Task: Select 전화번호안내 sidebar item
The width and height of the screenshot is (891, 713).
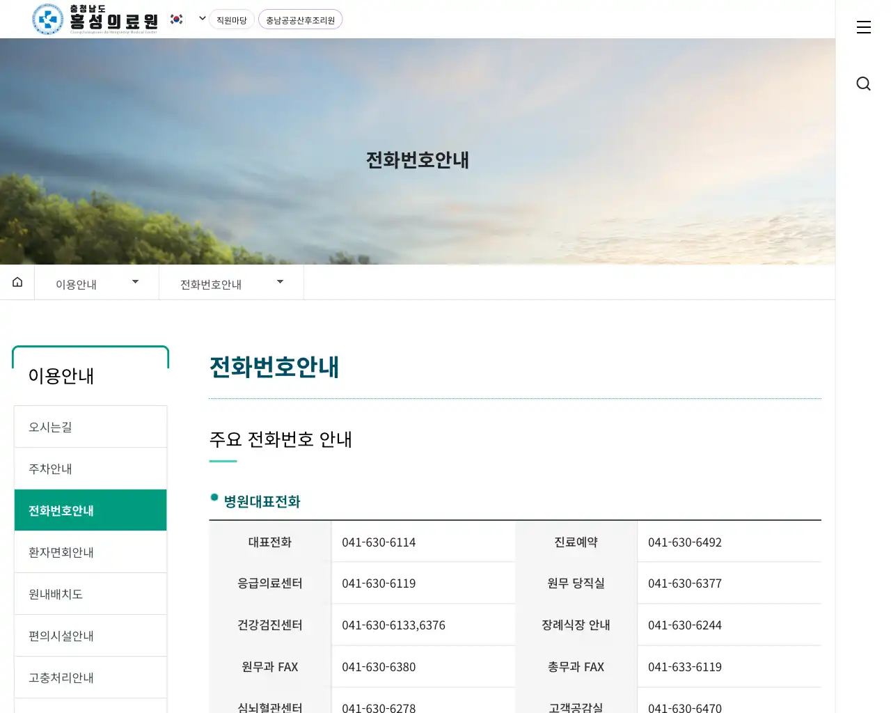Action: tap(90, 510)
